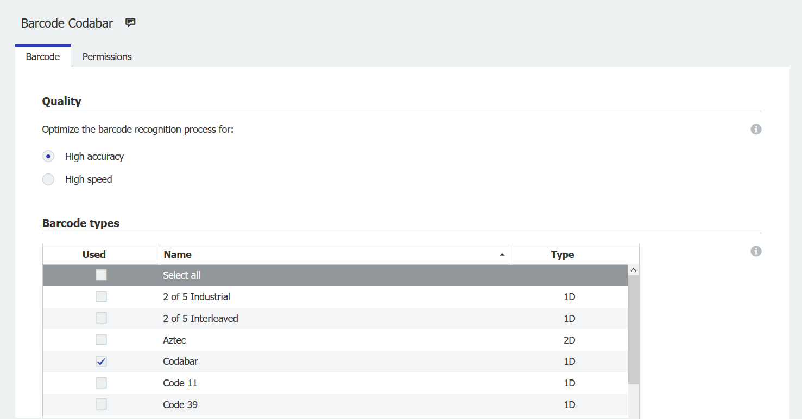
Task: Click the sort arrow in Name column header
Action: [502, 255]
